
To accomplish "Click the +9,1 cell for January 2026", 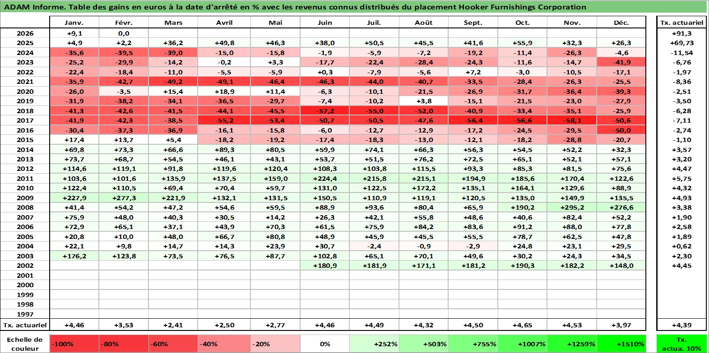I will tap(74, 33).
